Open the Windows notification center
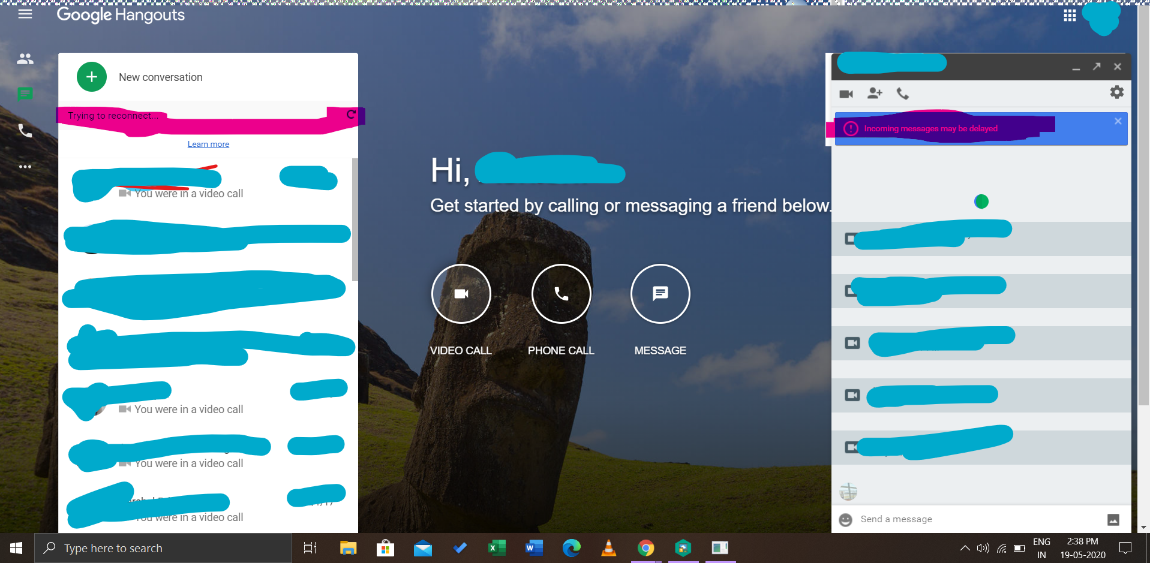Screen dimensions: 1150x563 tap(1125, 548)
